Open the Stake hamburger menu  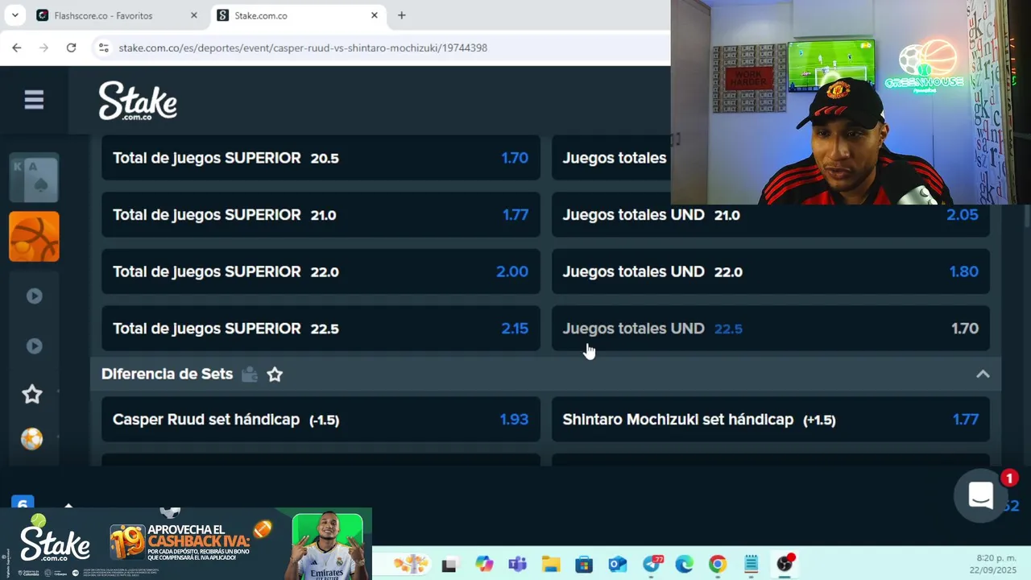(34, 100)
